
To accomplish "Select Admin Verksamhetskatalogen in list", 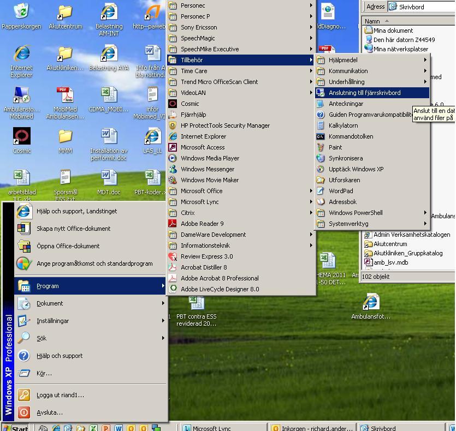I will tap(407, 235).
